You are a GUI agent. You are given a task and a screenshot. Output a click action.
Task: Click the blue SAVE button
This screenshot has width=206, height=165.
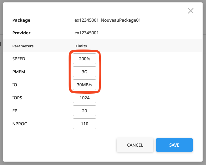[174, 145]
